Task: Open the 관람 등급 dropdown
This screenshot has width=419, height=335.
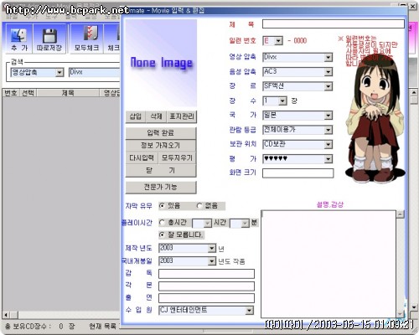Action: tap(328, 130)
